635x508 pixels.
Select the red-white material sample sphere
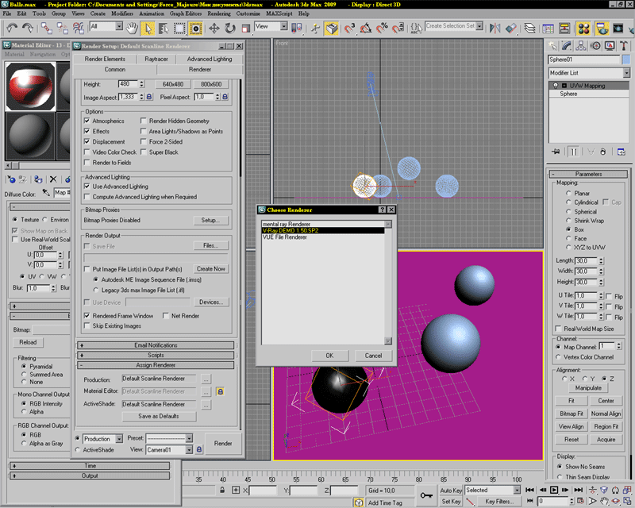tap(31, 87)
